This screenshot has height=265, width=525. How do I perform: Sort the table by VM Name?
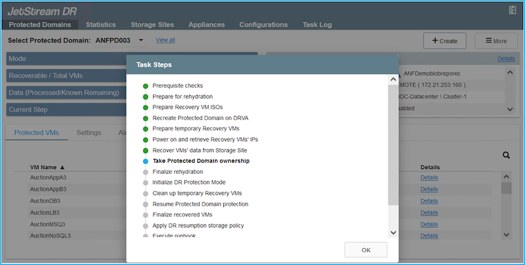[47, 167]
